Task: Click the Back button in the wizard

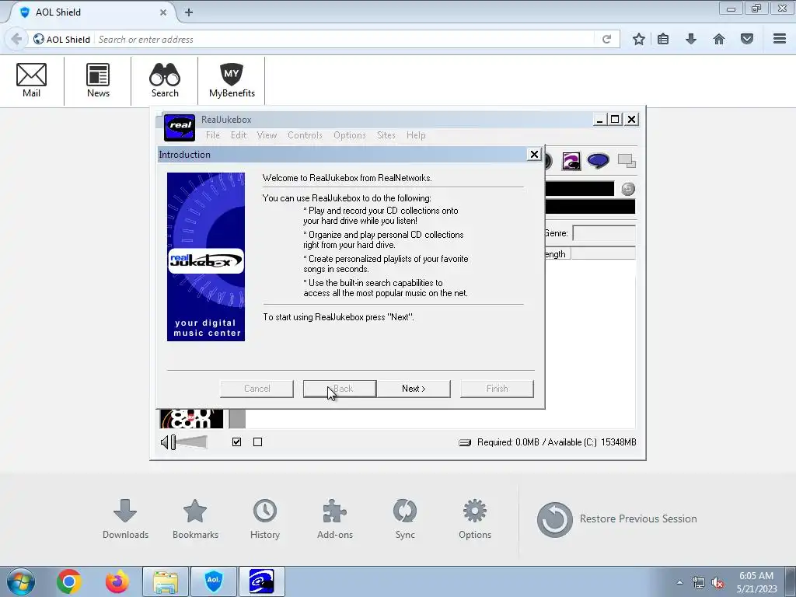Action: (340, 389)
